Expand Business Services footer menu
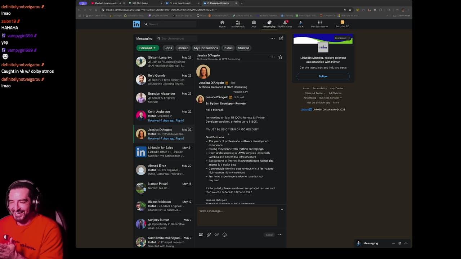Screen dimensions: 461x259 tap(331, 98)
